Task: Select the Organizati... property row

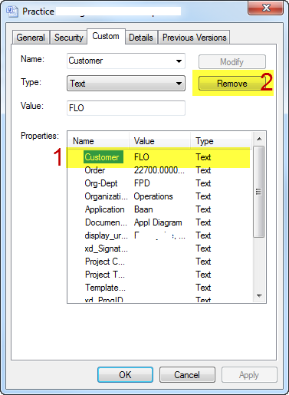Action: pos(159,196)
